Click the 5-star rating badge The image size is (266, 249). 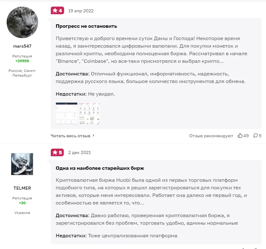click(57, 152)
